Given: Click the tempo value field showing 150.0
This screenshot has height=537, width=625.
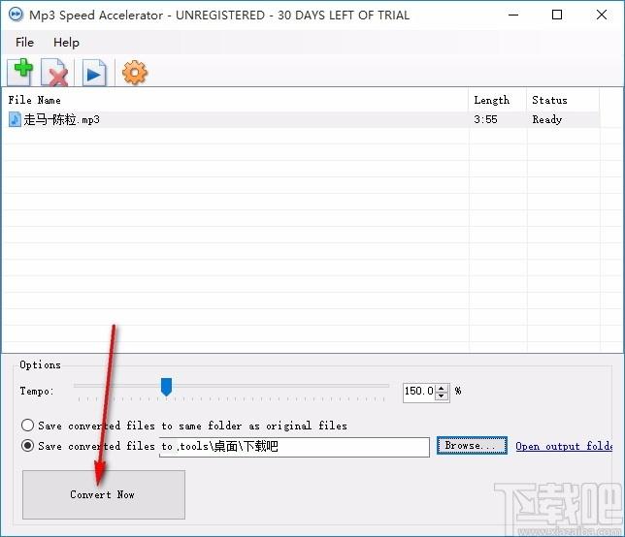Looking at the screenshot, I should [419, 392].
